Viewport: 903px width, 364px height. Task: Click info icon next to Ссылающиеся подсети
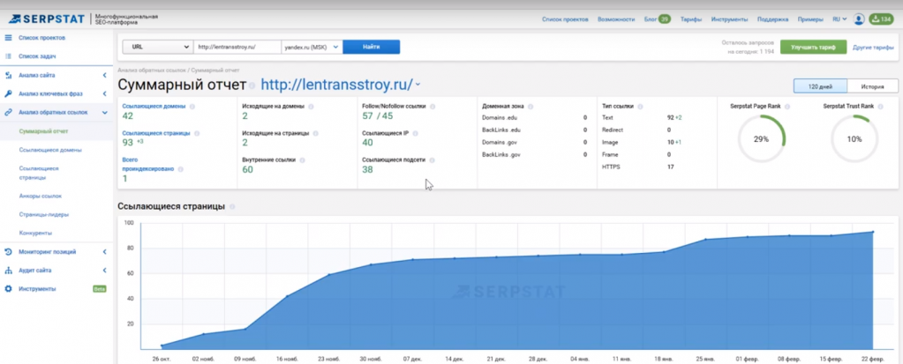432,160
